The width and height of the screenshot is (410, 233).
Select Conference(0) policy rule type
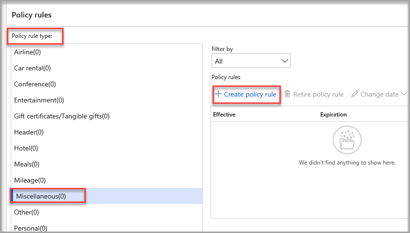point(107,84)
